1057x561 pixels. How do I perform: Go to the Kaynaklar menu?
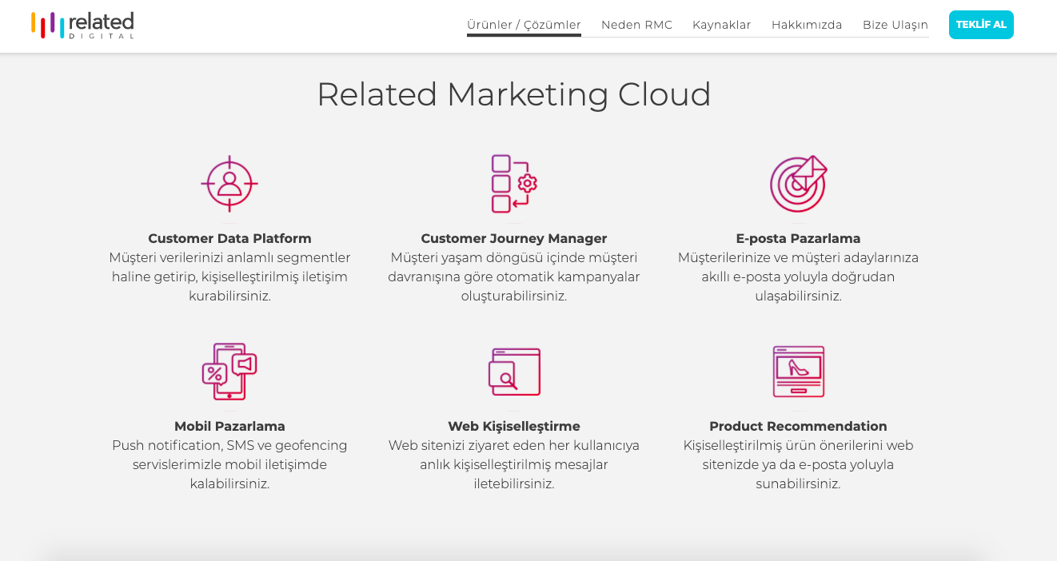click(722, 25)
